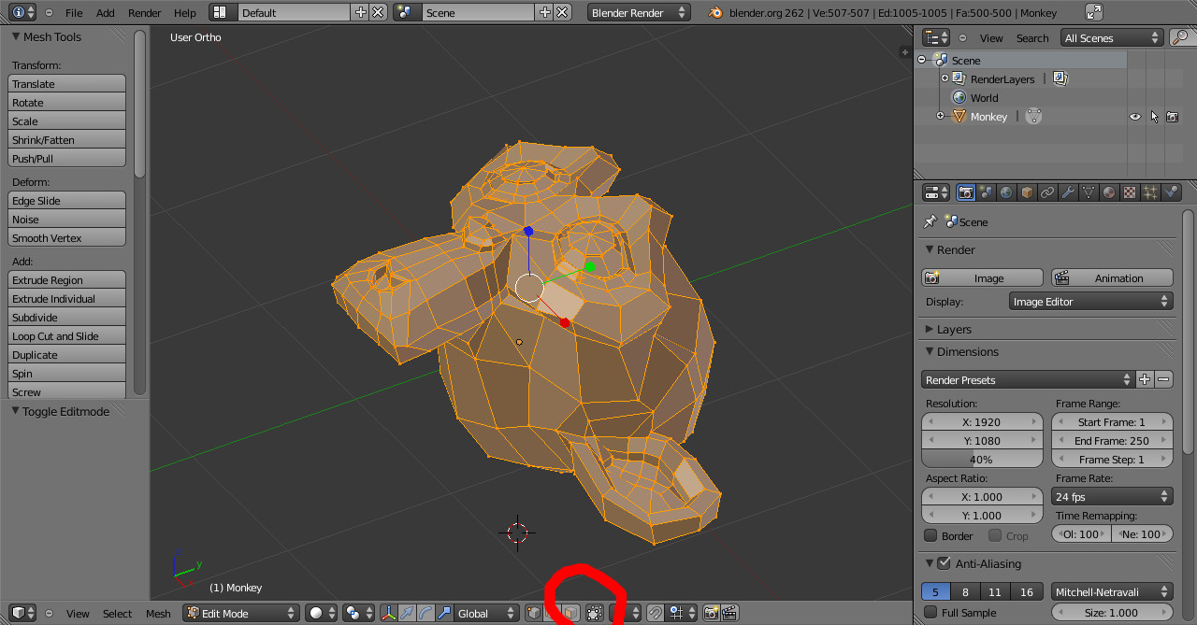The height and width of the screenshot is (625, 1197).
Task: Toggle limit selection to visible icon
Action: click(x=595, y=613)
